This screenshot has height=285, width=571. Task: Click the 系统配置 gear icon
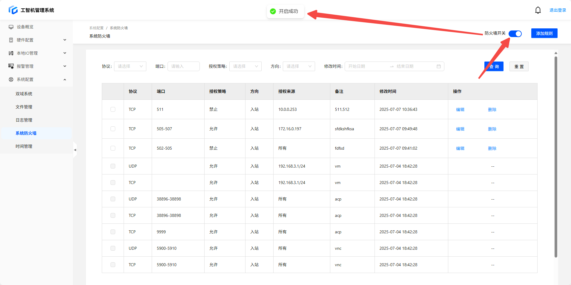coord(11,79)
